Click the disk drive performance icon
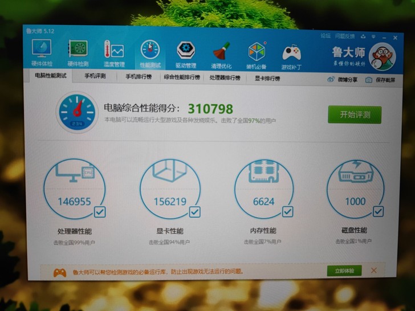 pyautogui.click(x=356, y=171)
